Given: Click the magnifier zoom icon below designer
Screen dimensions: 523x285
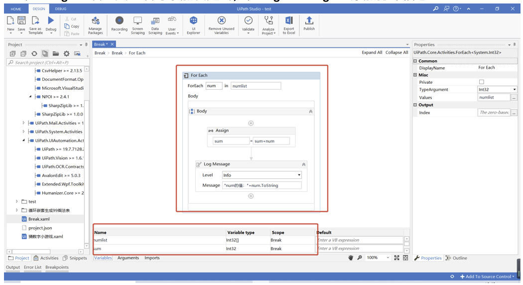Looking at the screenshot, I should pyautogui.click(x=360, y=258).
